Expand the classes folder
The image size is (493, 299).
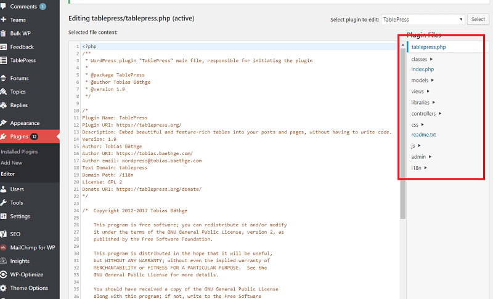[422, 59]
